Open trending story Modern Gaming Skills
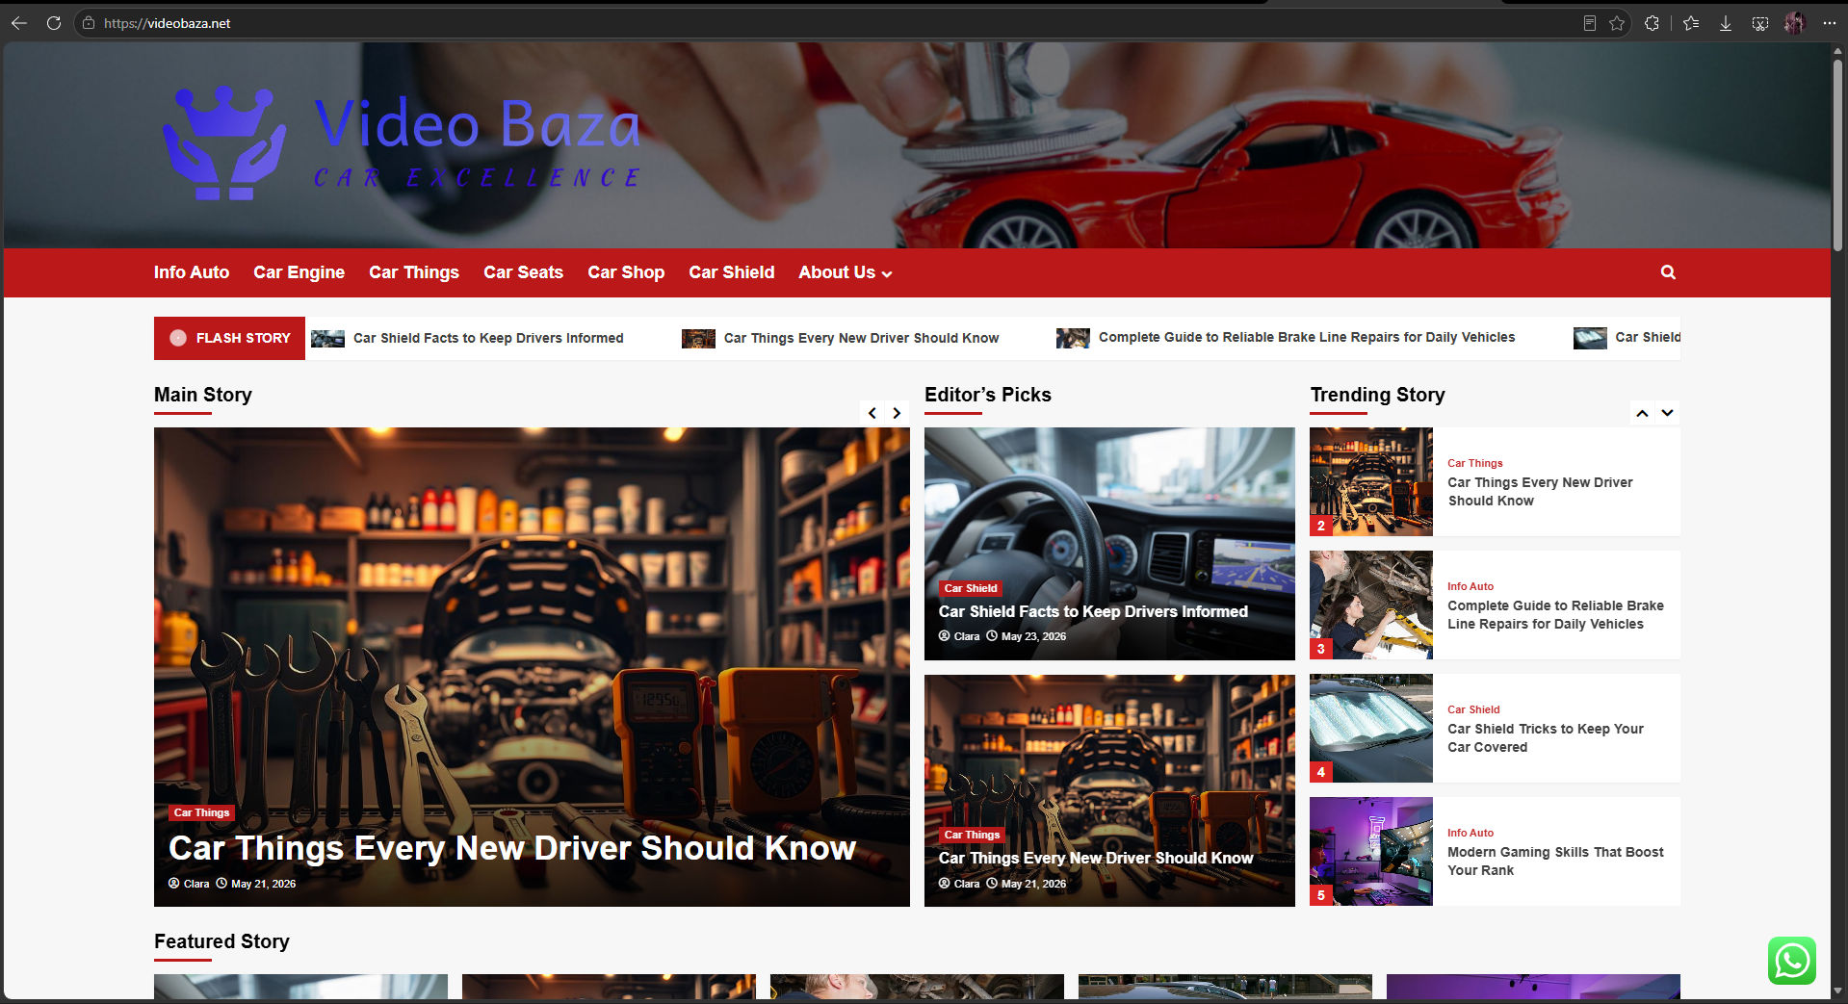Screen dimensions: 1848x1004 point(1555,861)
